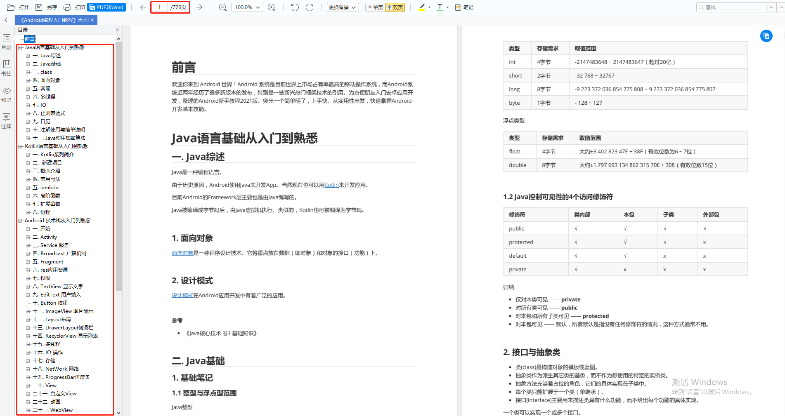Open highlighter color dropdown arrow
The width and height of the screenshot is (785, 416).
[429, 7]
